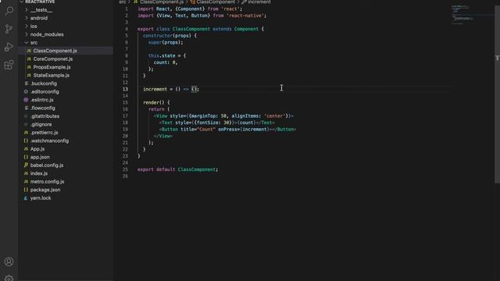Click 'render()' on line 15
Image resolution: width=500 pixels, height=281 pixels.
(x=154, y=102)
